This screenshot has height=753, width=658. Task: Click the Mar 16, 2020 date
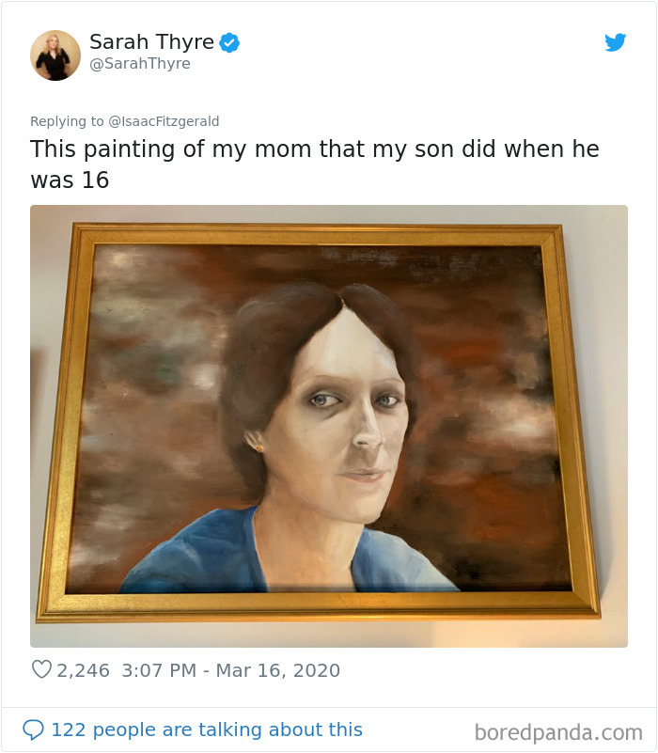tap(278, 670)
